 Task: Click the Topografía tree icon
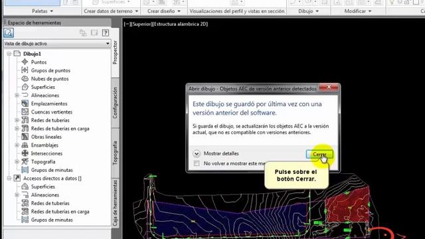tap(25, 161)
